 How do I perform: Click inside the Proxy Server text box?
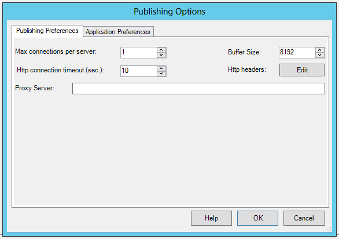pyautogui.click(x=198, y=89)
